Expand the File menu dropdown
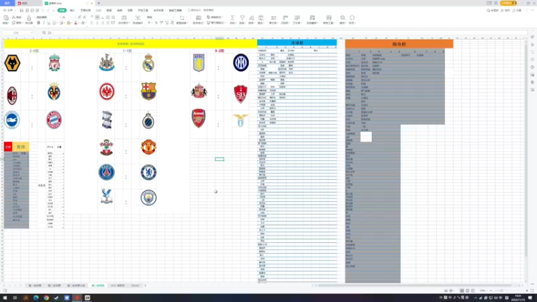537x302 pixels. tap(10, 10)
